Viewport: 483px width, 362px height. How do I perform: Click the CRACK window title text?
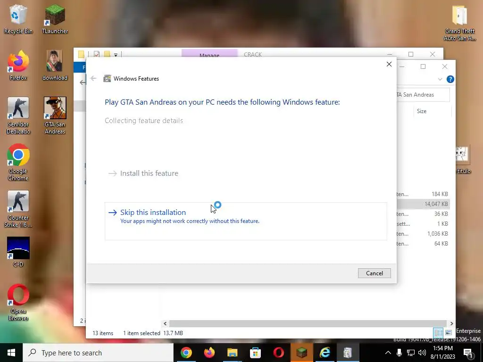pos(253,54)
